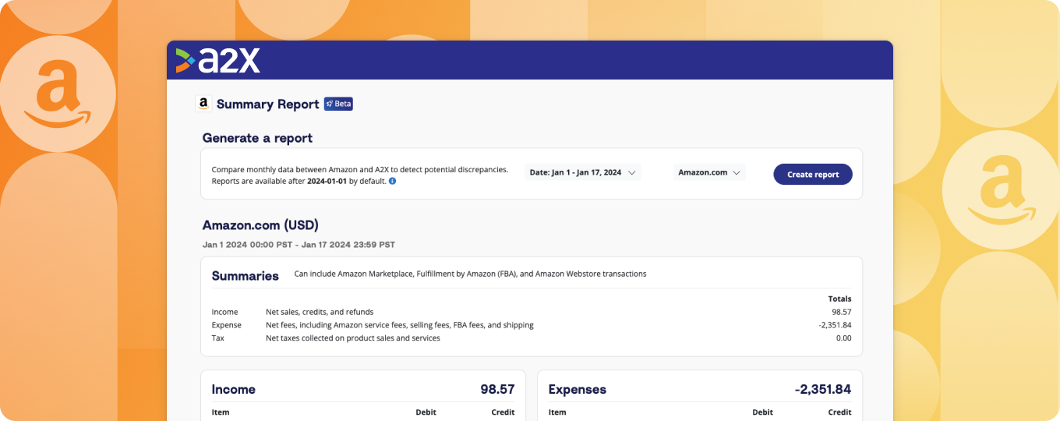Click the Debit column header in Income card
Viewport: 1060px width, 421px height.
pyautogui.click(x=426, y=412)
